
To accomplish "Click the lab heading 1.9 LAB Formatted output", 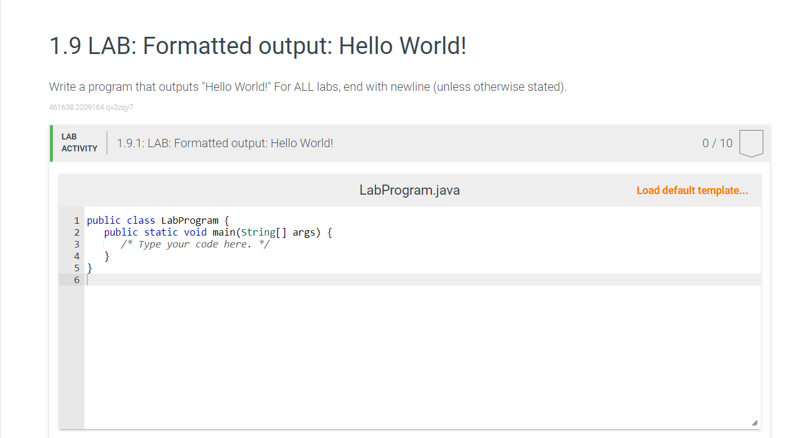I will [258, 46].
